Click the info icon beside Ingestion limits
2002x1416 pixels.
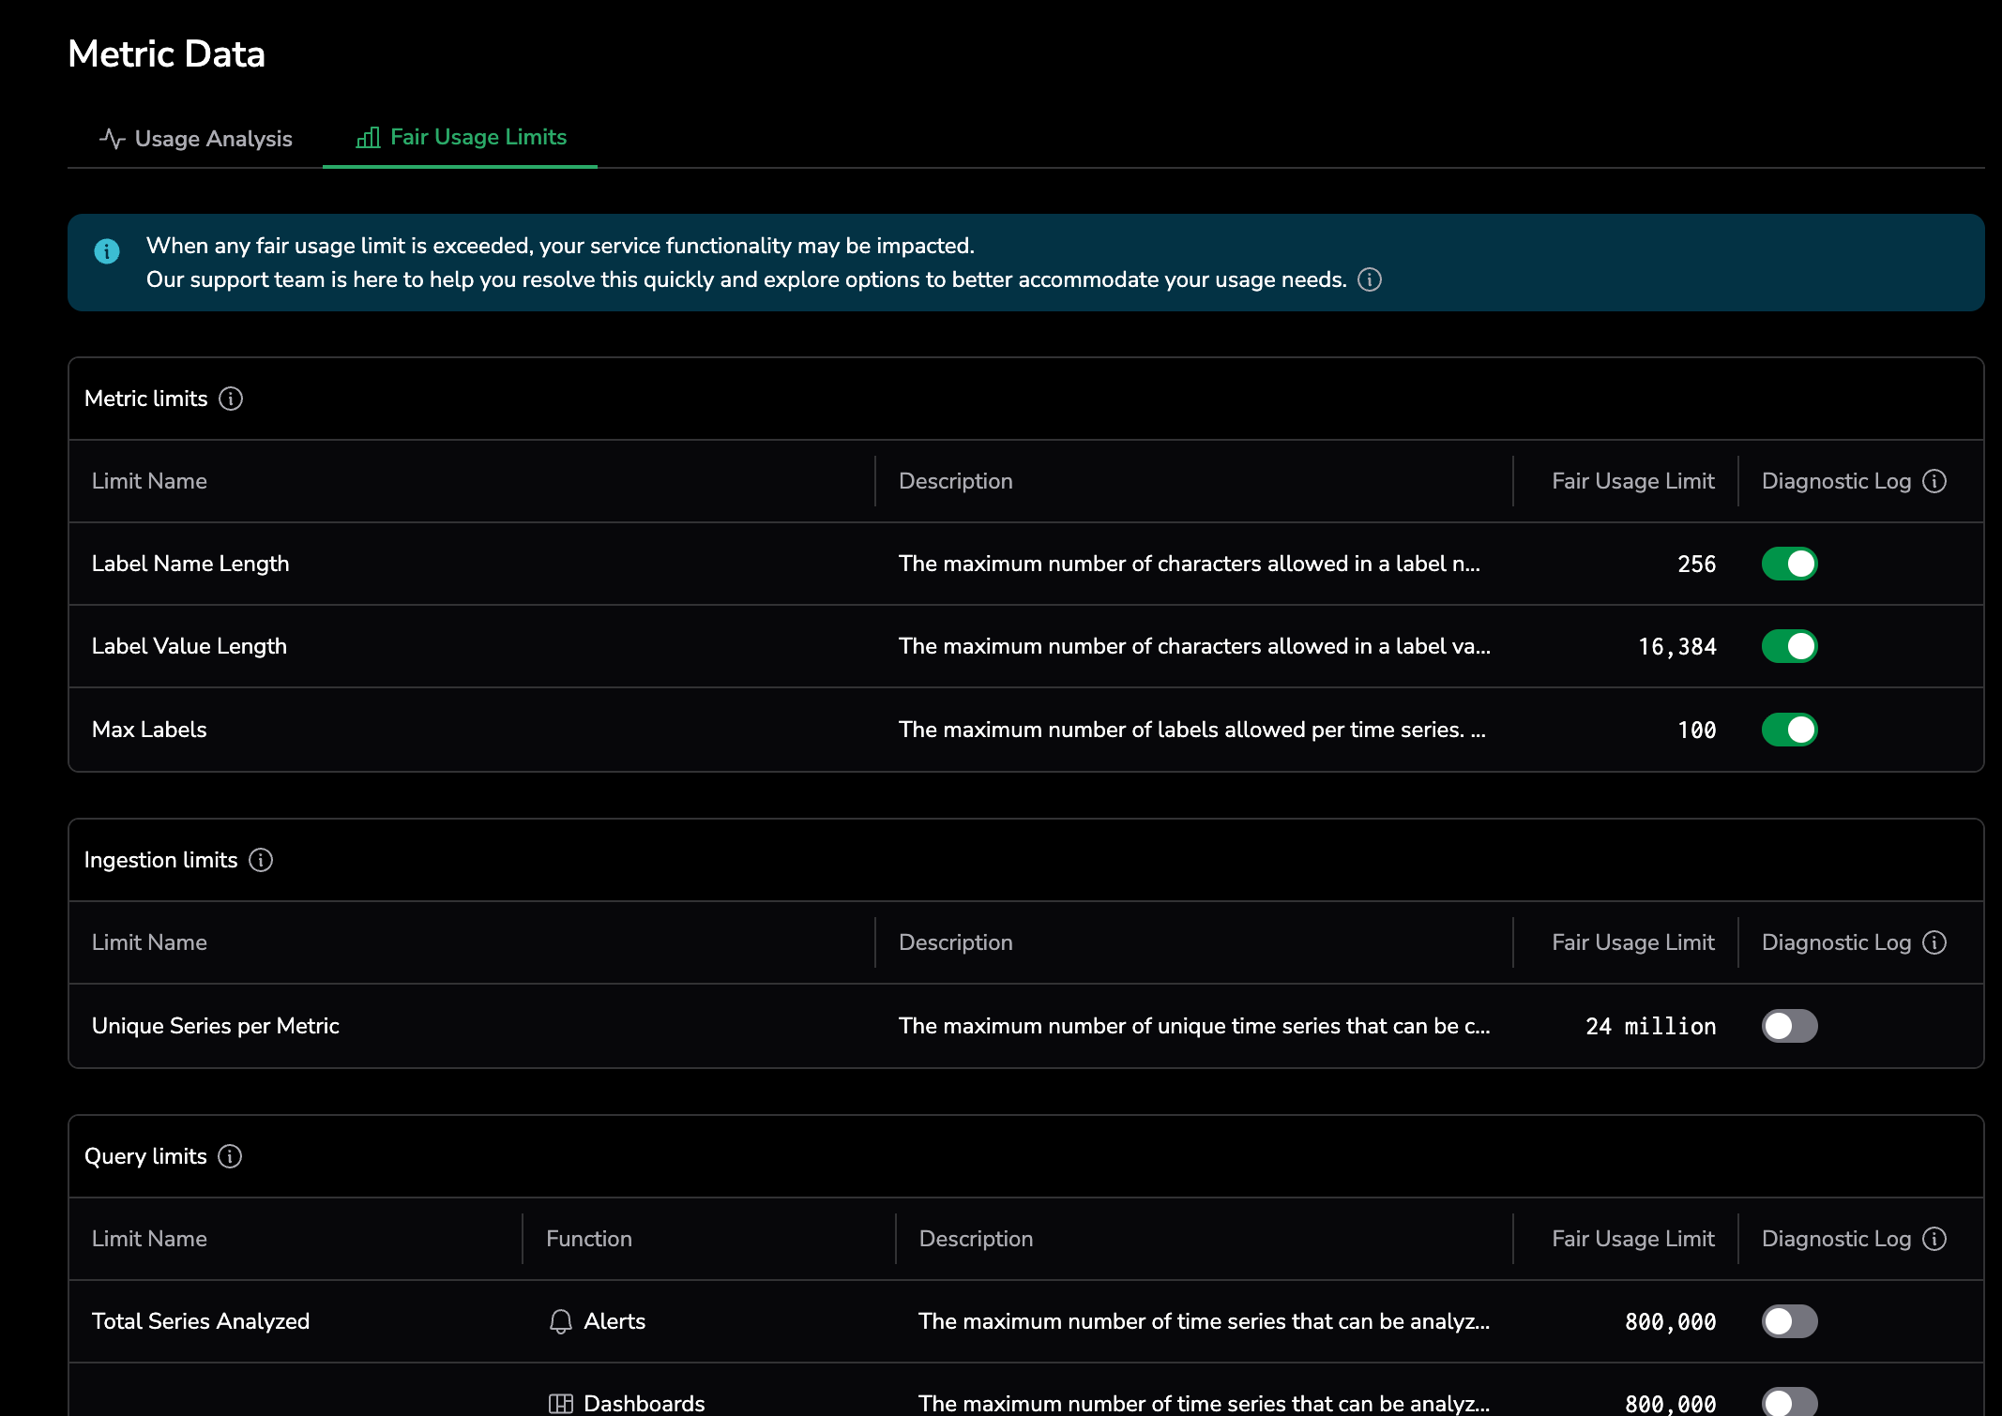(x=261, y=860)
